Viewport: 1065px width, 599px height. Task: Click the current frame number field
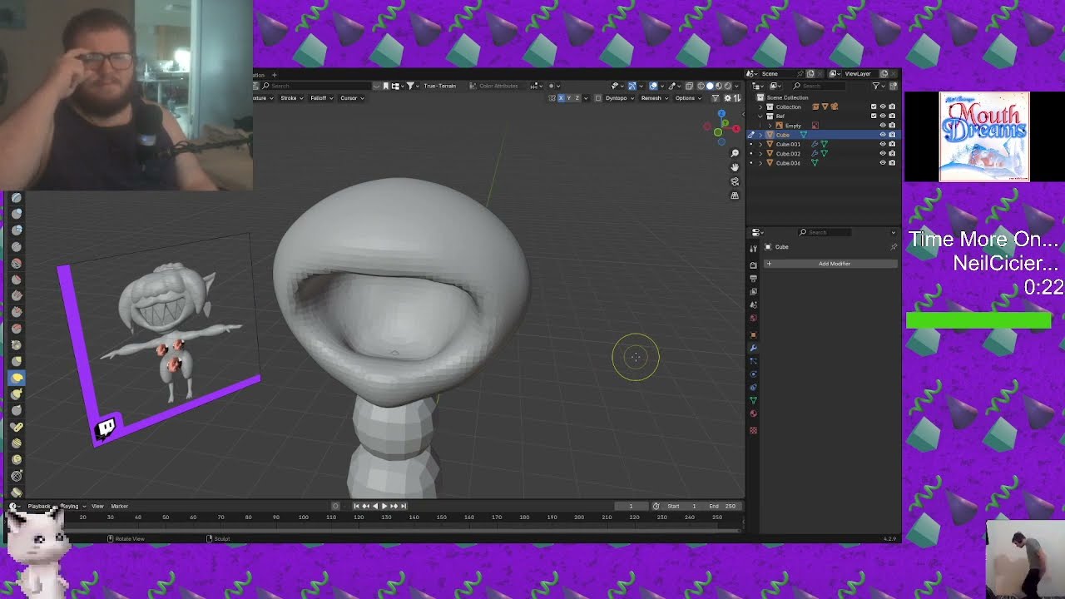click(x=632, y=506)
